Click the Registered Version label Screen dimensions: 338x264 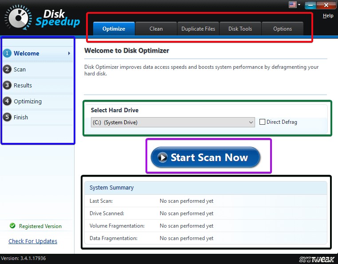tap(40, 226)
